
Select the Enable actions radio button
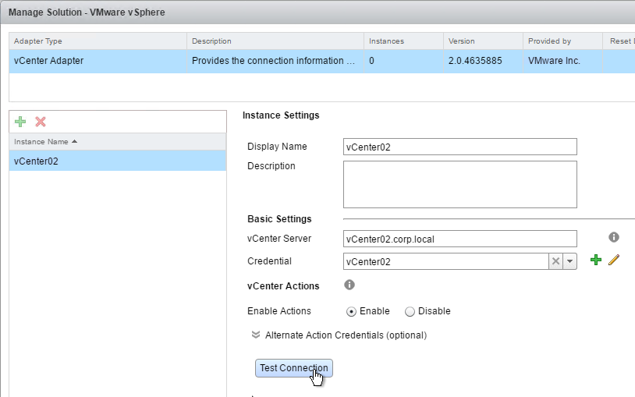[x=352, y=311]
